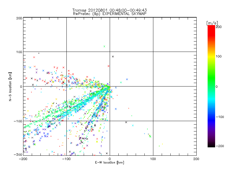
Task: Click the [m/s] unit label above the colorbar
Action: [x=212, y=22]
